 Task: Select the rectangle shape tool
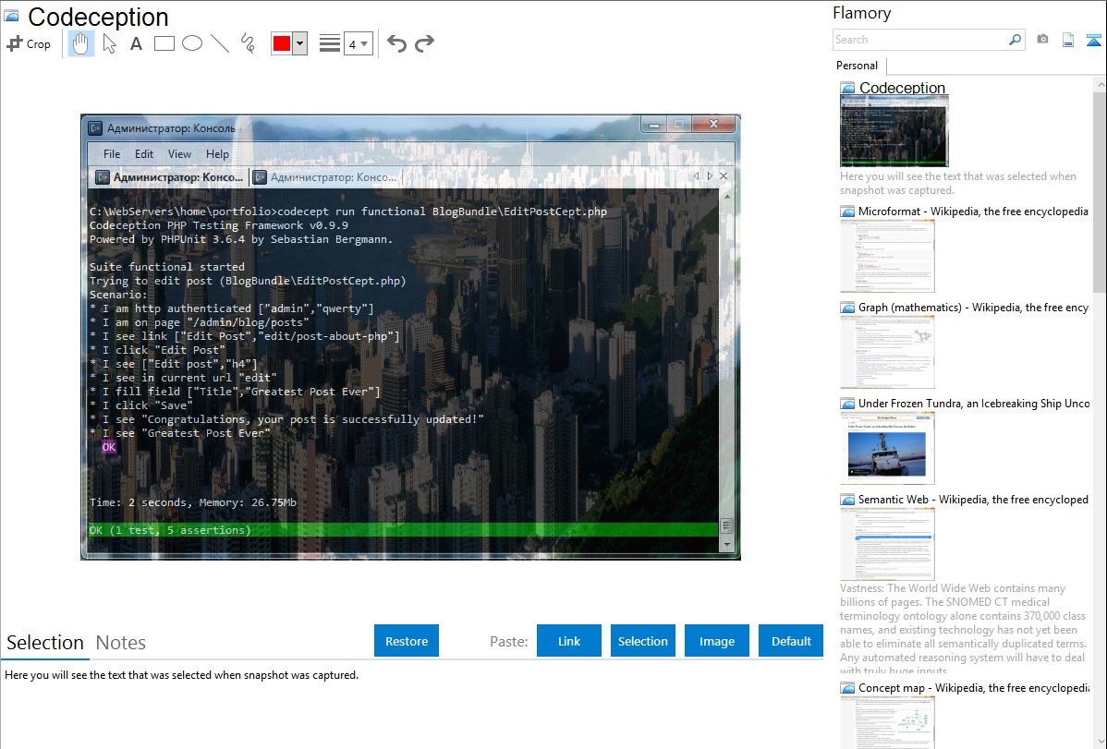(x=164, y=43)
